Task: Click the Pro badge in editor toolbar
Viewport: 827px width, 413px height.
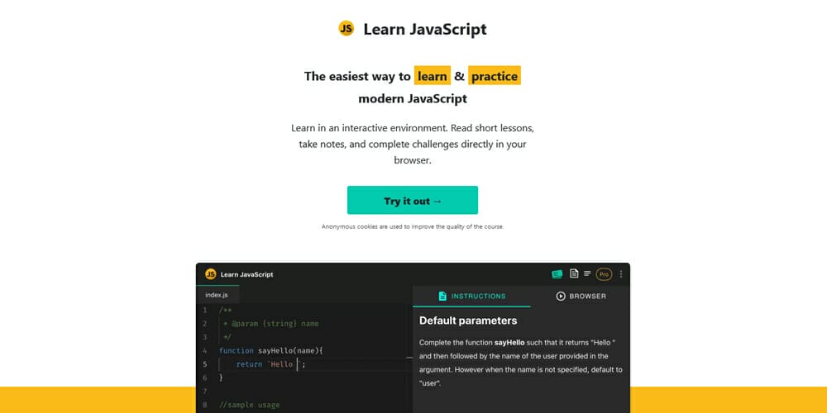Action: (604, 274)
